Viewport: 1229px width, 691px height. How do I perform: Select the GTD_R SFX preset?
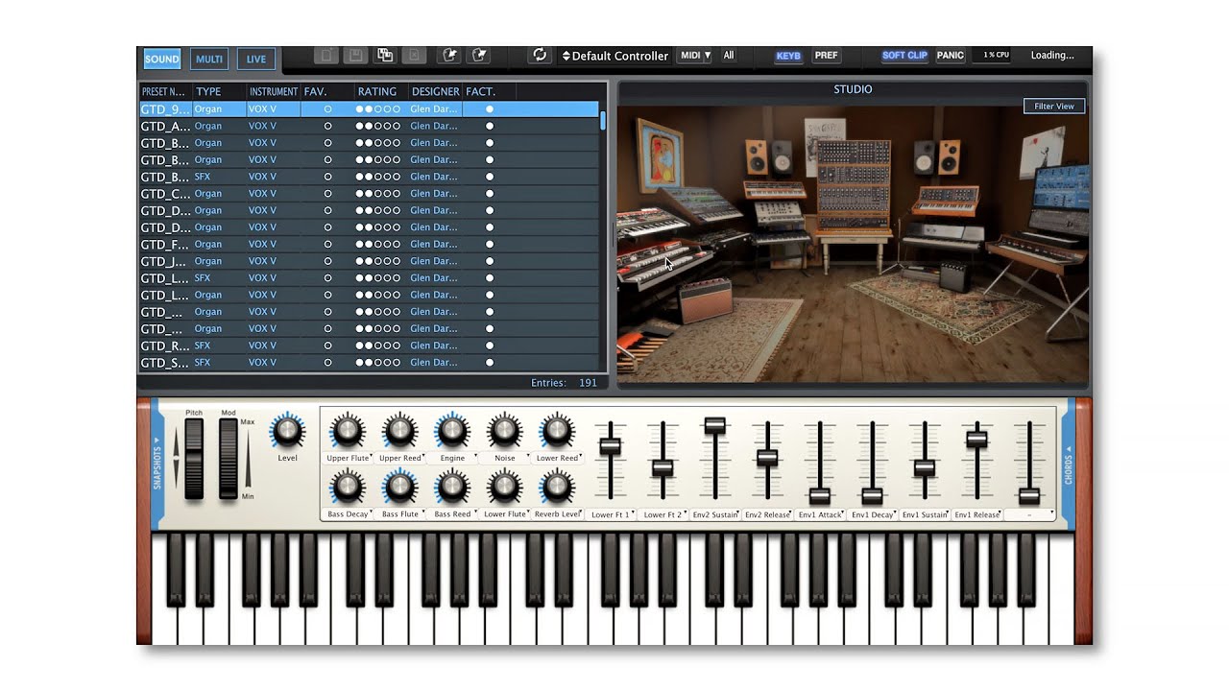(x=369, y=345)
